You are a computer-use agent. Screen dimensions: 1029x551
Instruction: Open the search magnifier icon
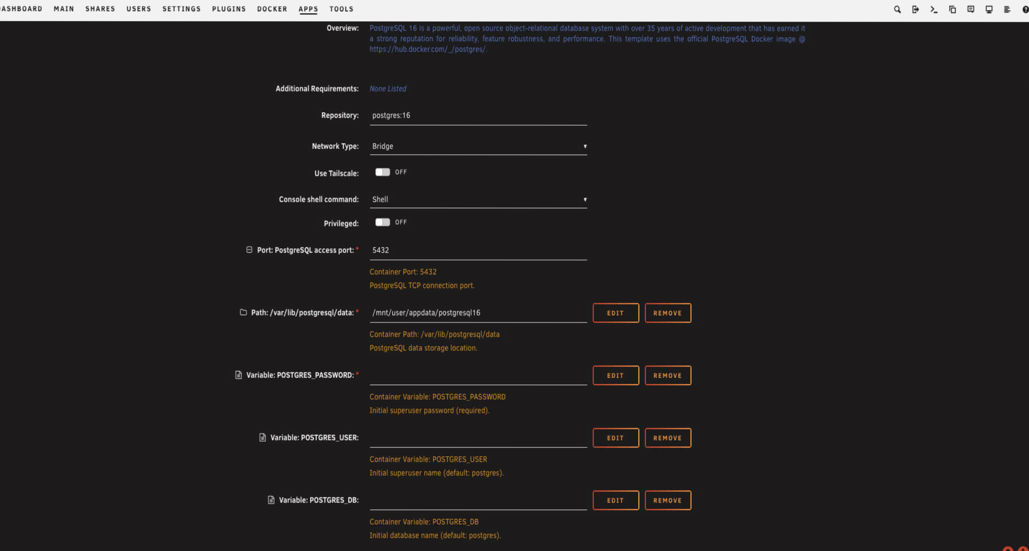pos(897,9)
